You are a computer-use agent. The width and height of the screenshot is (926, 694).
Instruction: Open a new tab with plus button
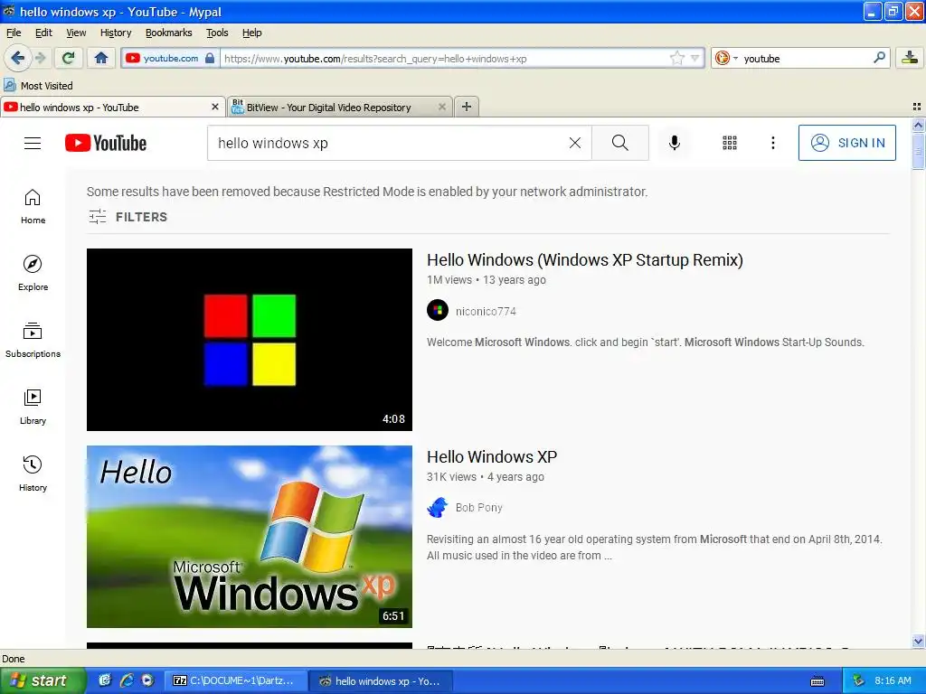pos(467,107)
